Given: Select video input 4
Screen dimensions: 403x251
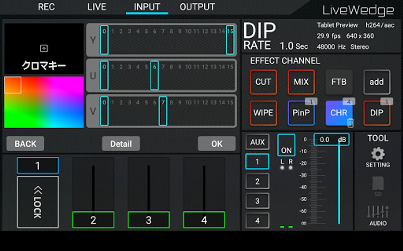Looking at the screenshot, I should (x=204, y=220).
